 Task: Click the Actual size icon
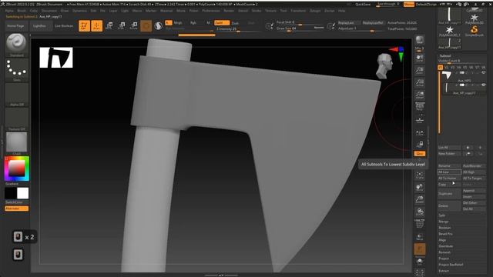click(419, 82)
